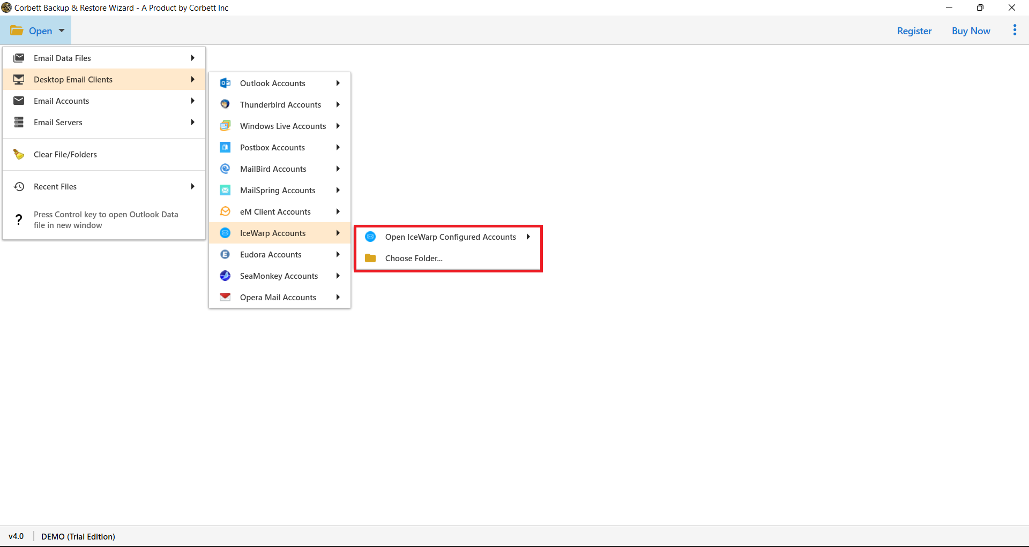
Task: Click the eM Client logo icon
Action: point(225,211)
